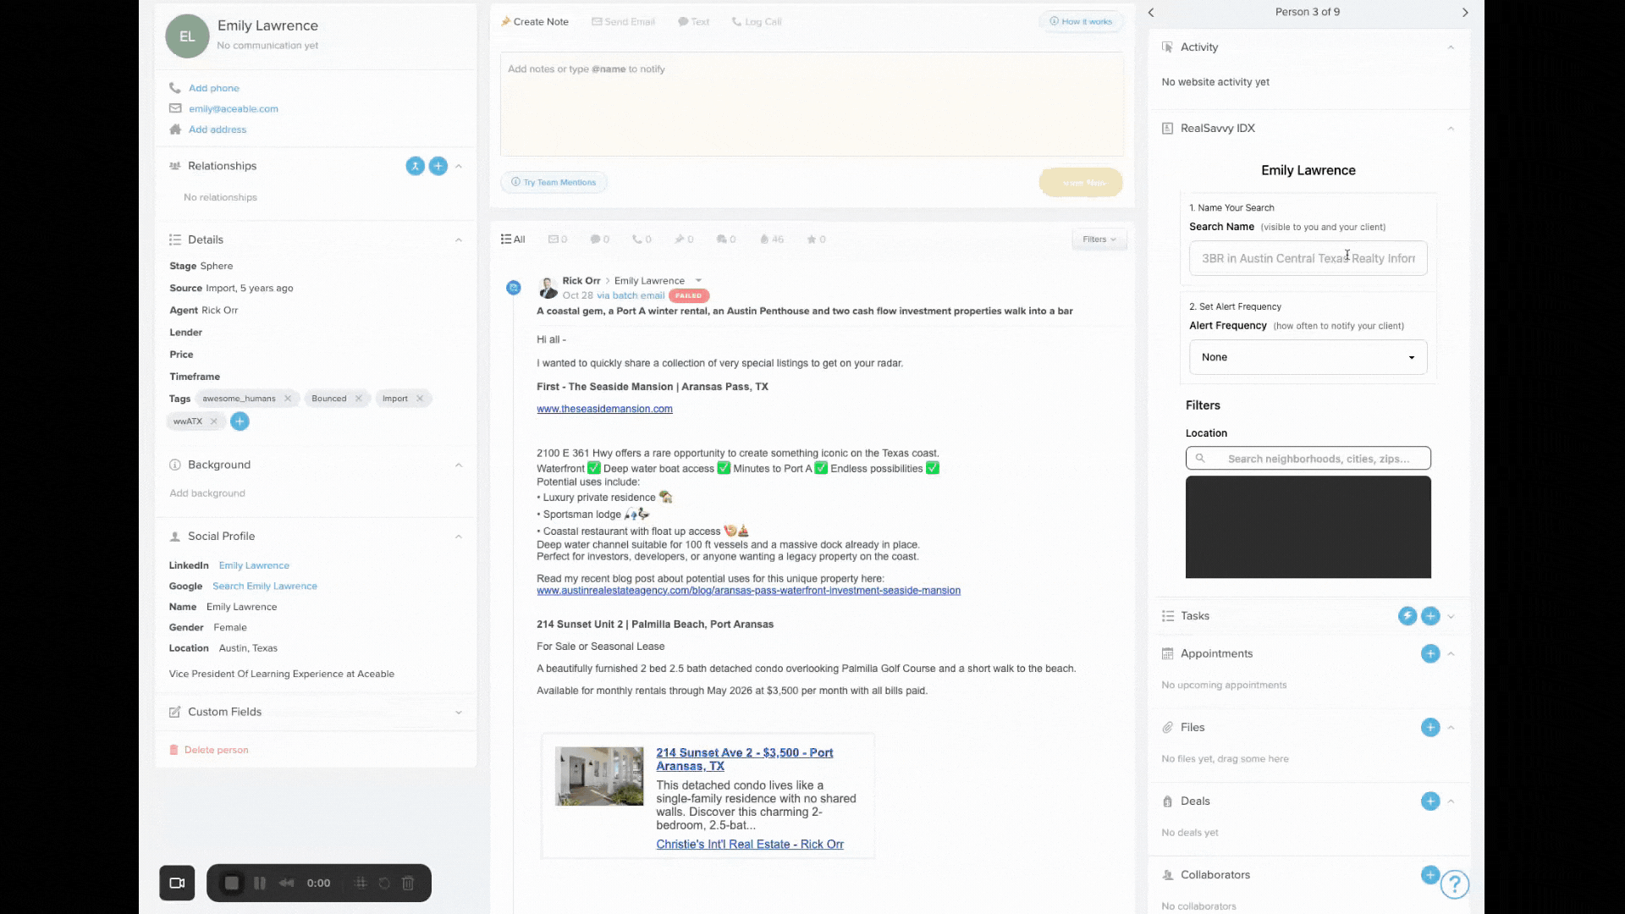This screenshot has width=1625, height=914.
Task: Select the Send Email action
Action: [623, 21]
